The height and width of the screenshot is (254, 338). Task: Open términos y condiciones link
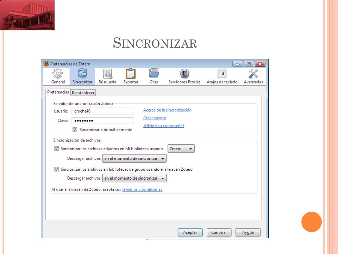click(x=142, y=189)
